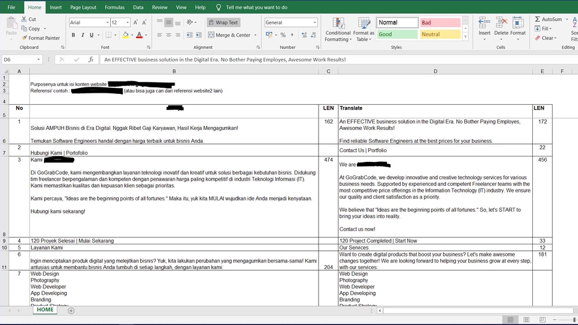Apply the Bad cell style
This screenshot has width=578, height=325.
(x=440, y=22)
